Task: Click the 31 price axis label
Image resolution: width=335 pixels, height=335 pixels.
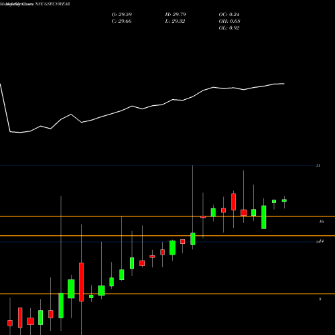Action: click(318, 165)
